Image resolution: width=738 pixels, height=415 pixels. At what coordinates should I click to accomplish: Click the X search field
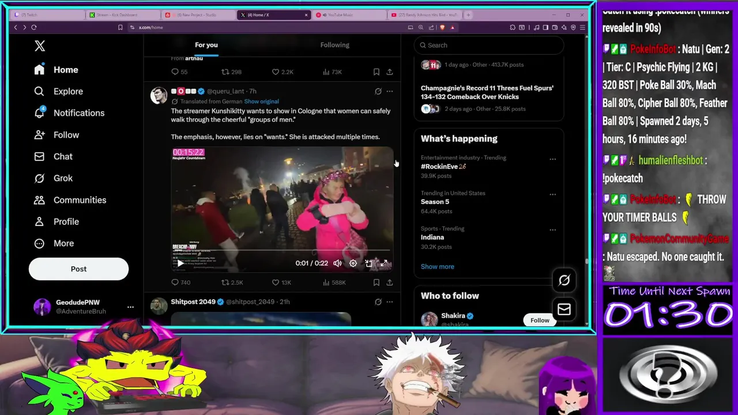coord(489,45)
